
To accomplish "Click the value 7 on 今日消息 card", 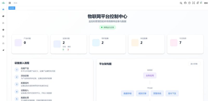I will click(x=180, y=43).
